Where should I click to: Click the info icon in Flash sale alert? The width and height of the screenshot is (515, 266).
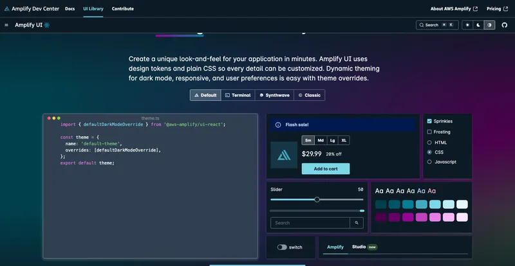[x=278, y=125]
